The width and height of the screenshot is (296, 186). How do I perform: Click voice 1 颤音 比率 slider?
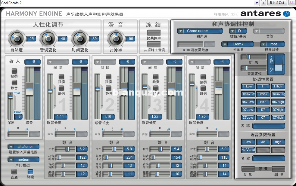[x=65, y=149]
